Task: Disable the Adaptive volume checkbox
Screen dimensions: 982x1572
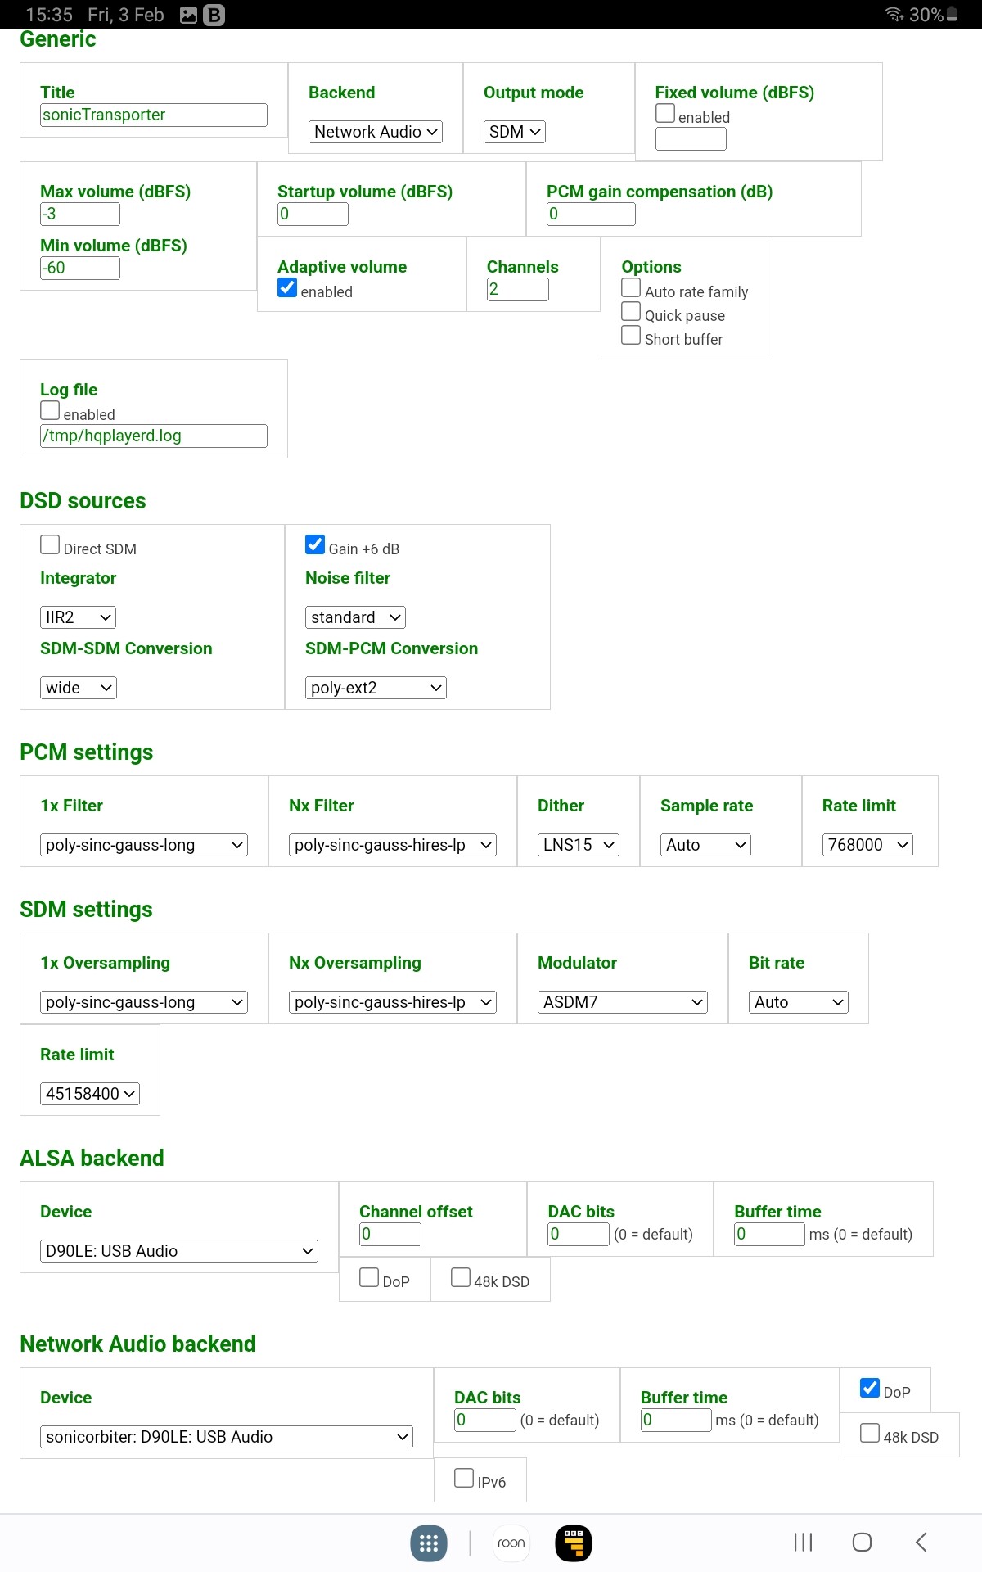Action: 287,287
